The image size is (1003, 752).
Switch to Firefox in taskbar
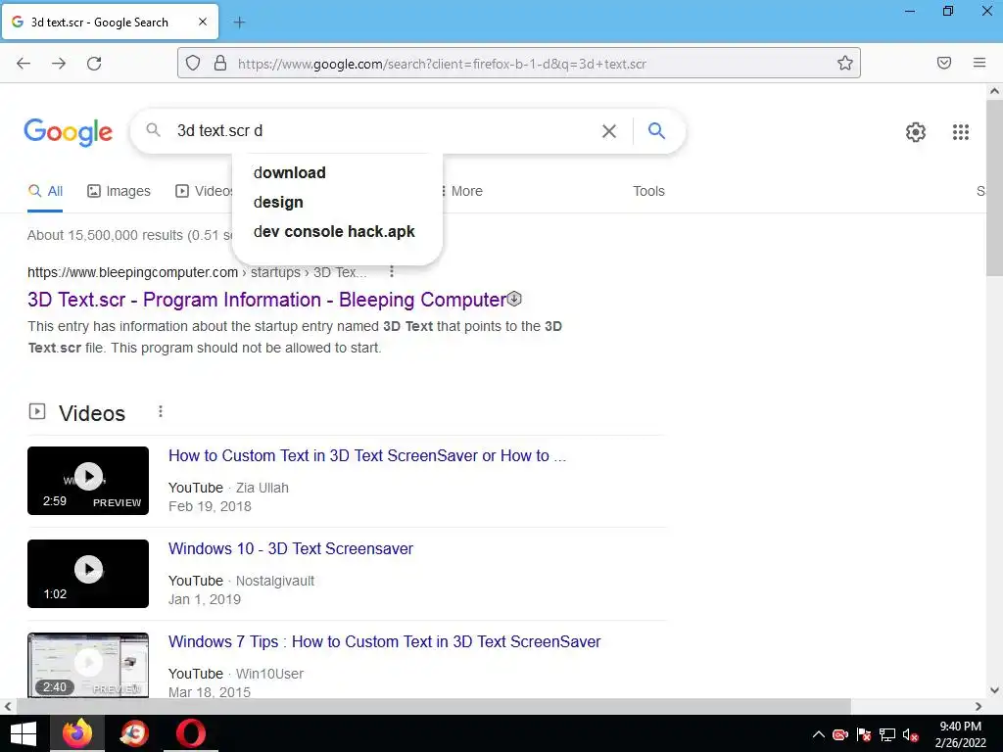pyautogui.click(x=76, y=733)
